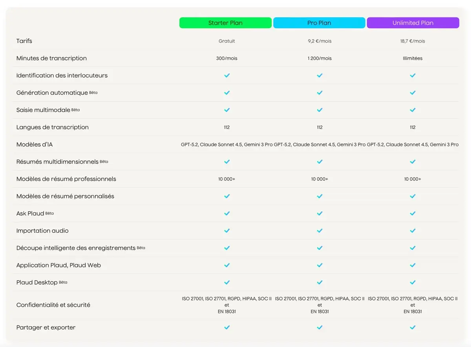
Task: Click the Pro Plan checkmark for Génération automatique
Action: (x=319, y=93)
